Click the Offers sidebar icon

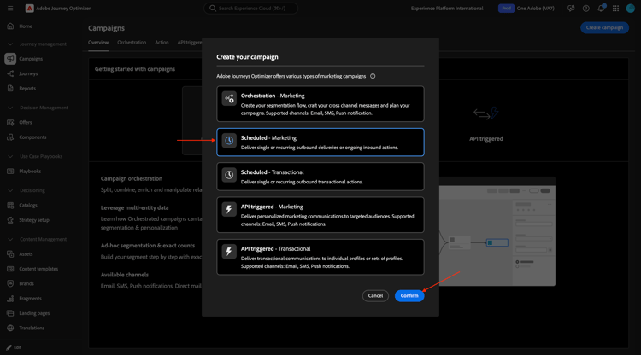click(x=10, y=122)
